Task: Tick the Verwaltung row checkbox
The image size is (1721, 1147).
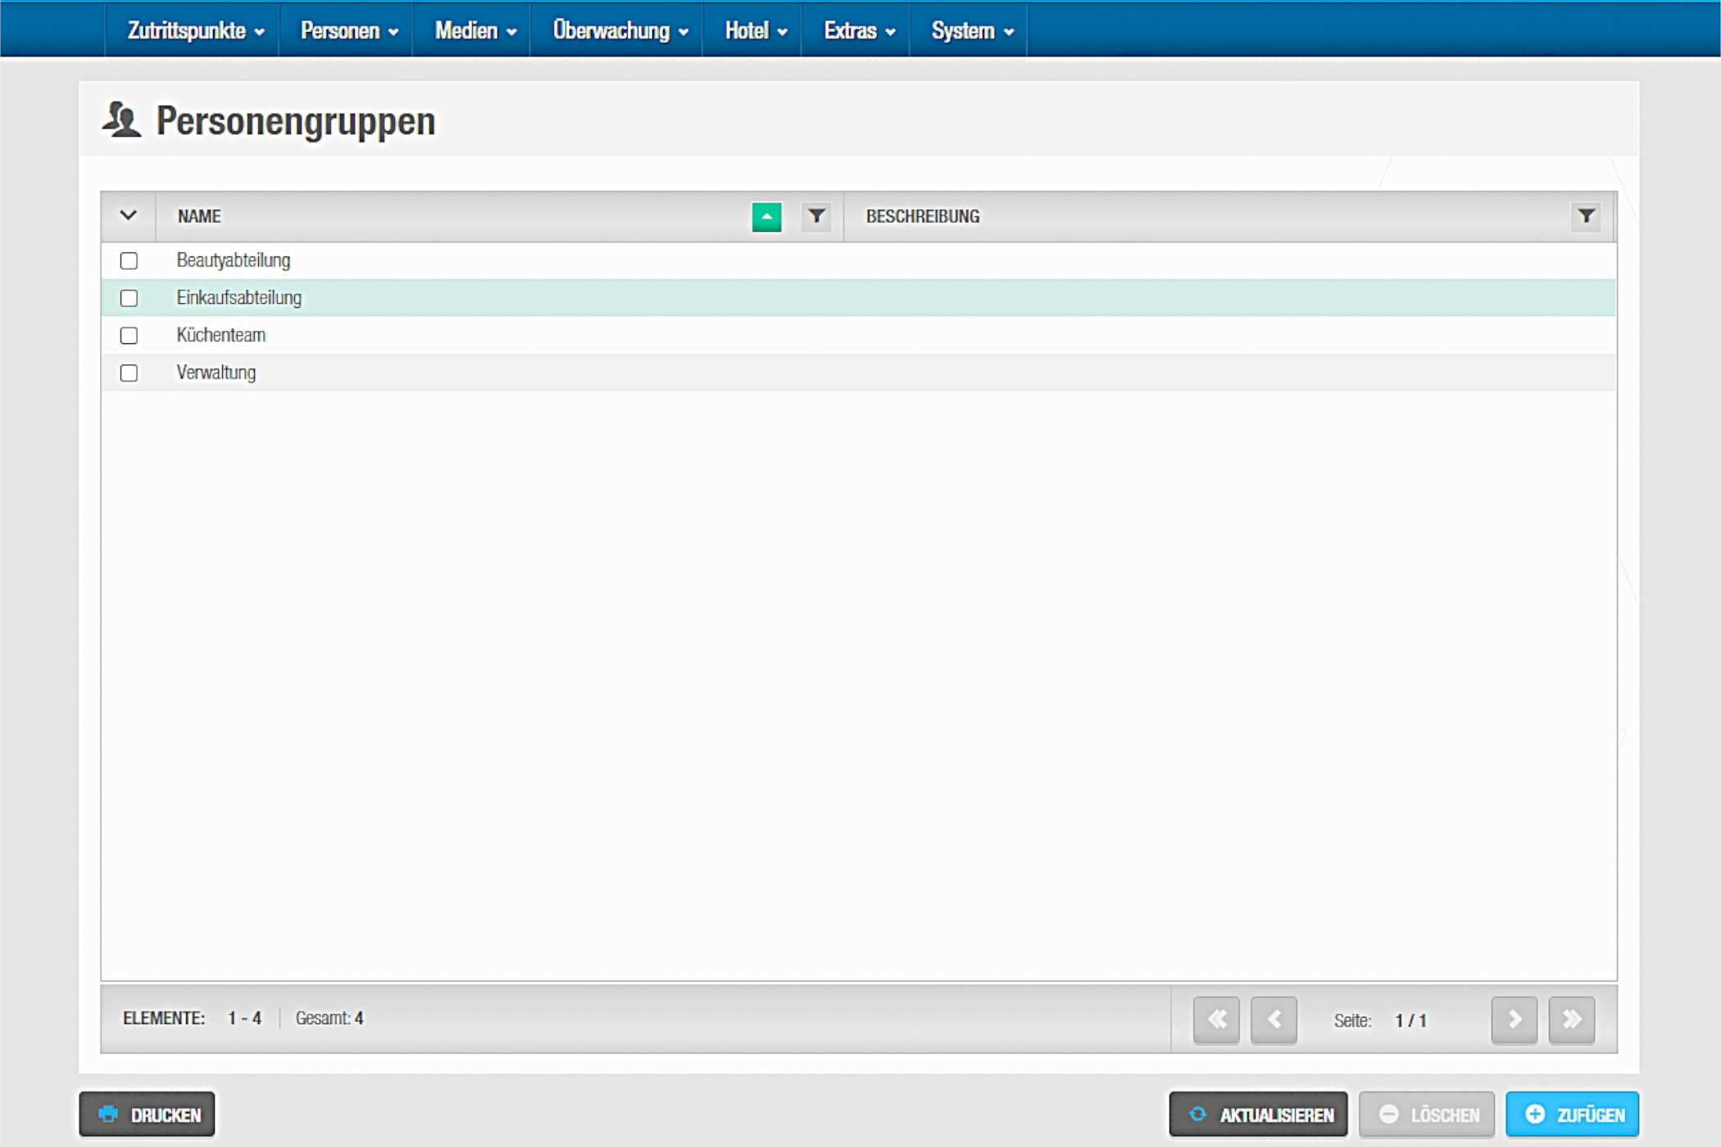Action: tap(129, 373)
